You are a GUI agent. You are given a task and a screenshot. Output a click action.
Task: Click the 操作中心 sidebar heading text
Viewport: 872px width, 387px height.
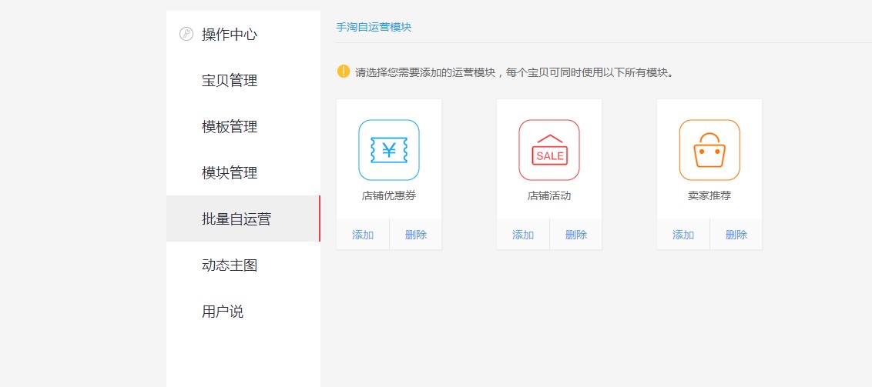(230, 35)
